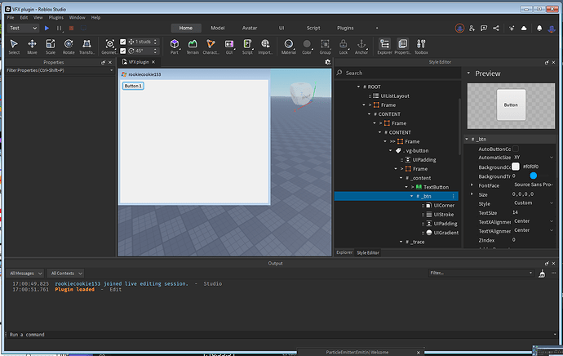Start the playtest with the Play button

pos(47,28)
